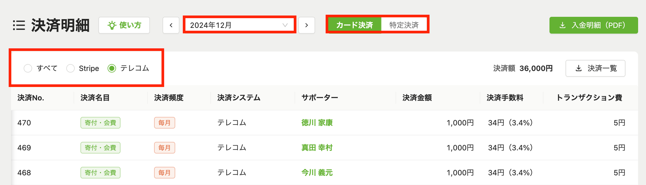
Task: Open supporter 今川 義元 link
Action: click(x=317, y=173)
